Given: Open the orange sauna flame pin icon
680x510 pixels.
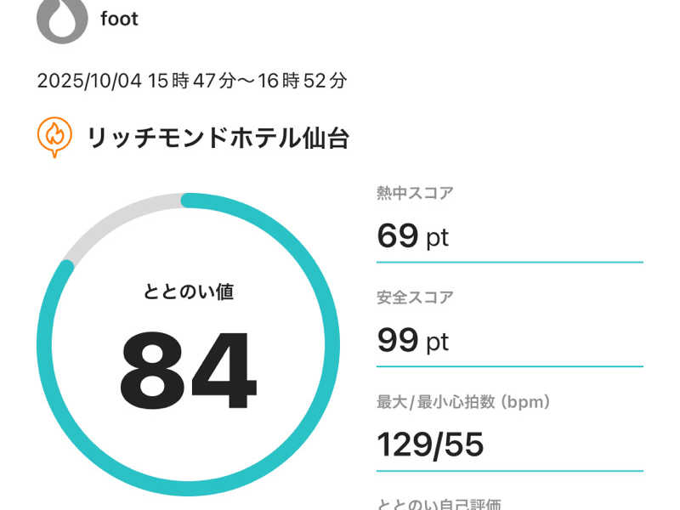Looking at the screenshot, I should pyautogui.click(x=54, y=137).
